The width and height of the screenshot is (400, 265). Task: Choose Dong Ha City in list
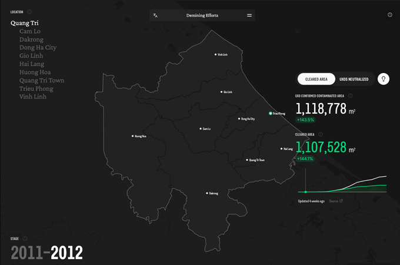(x=38, y=48)
